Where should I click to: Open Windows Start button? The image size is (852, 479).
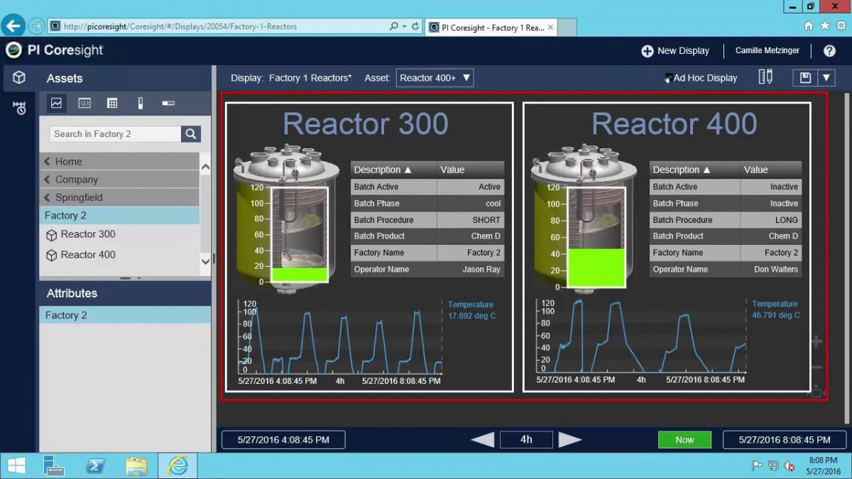(16, 466)
